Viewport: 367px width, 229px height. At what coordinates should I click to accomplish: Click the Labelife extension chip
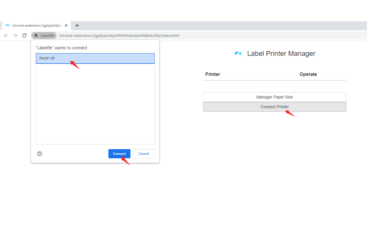[44, 35]
